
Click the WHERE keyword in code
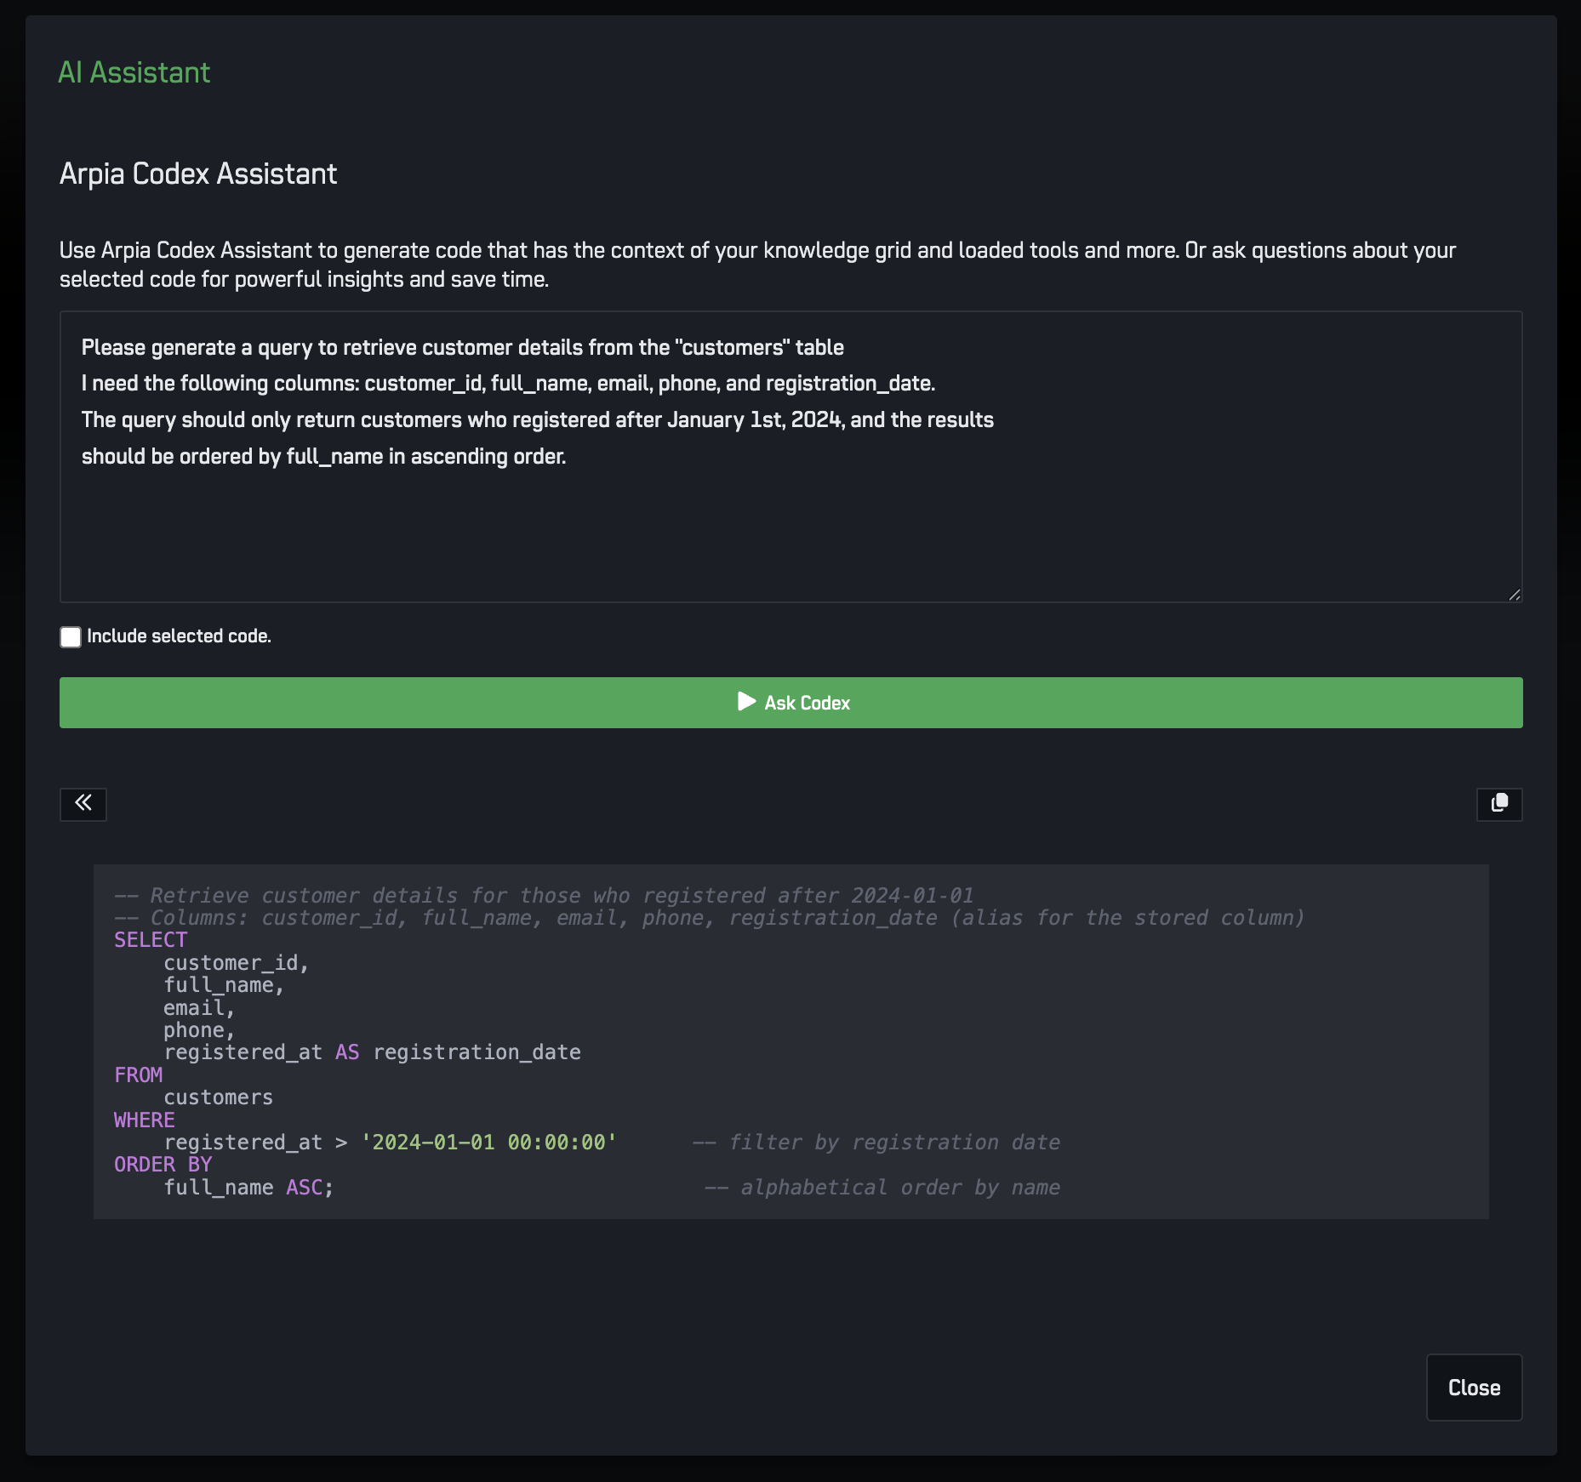145,1120
